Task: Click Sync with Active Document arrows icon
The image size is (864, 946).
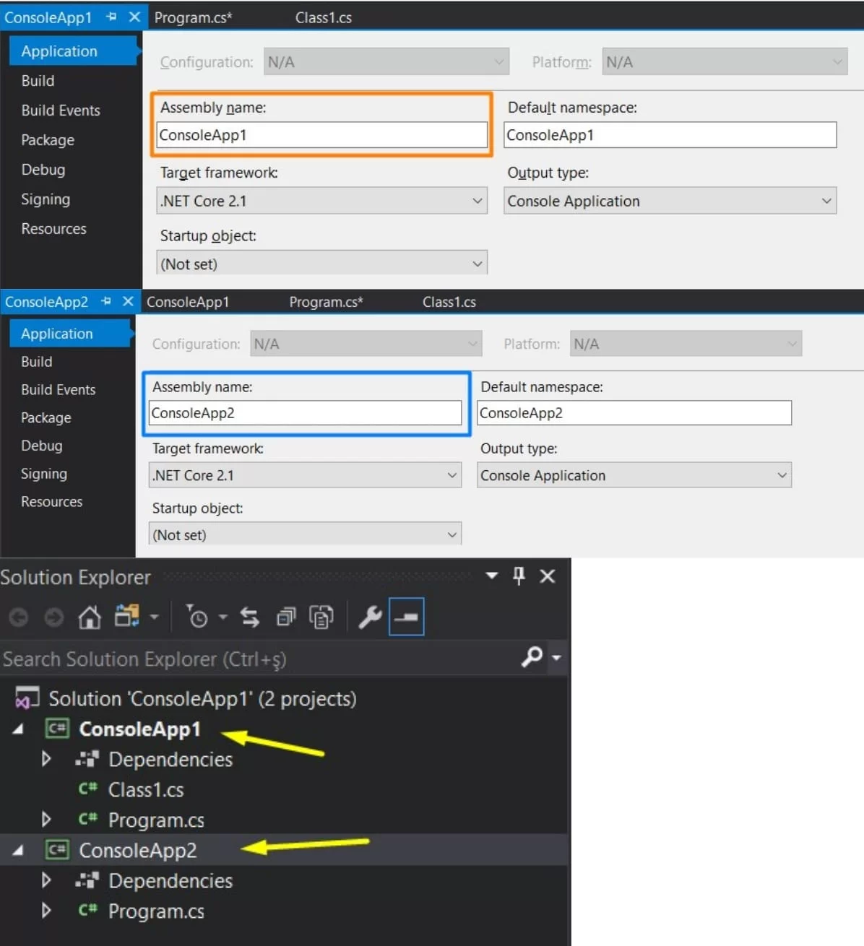Action: 250,617
